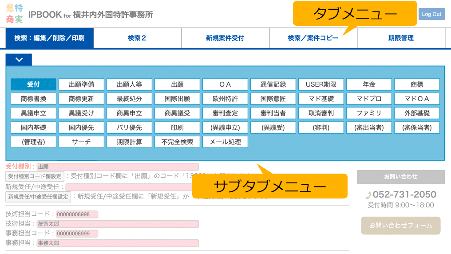This screenshot has width=451, height=254.
Task: Choose the マドＯＡ sub-tab
Action: (417, 99)
